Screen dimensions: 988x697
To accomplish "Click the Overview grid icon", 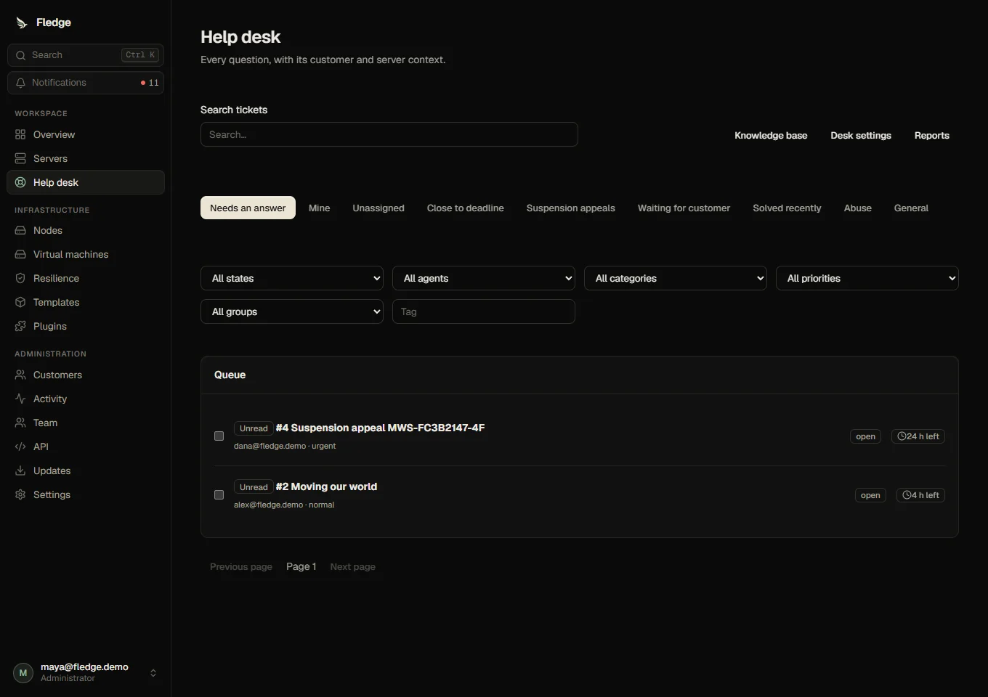I will click(20, 134).
